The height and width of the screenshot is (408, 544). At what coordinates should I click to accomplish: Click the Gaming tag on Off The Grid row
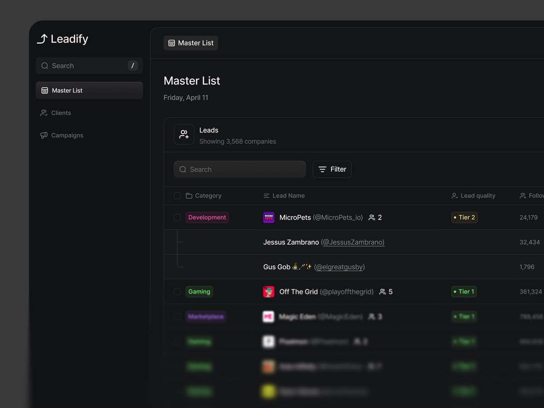pyautogui.click(x=199, y=292)
